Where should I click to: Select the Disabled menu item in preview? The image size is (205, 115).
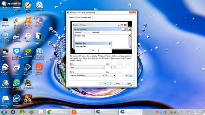pyautogui.click(x=86, y=33)
